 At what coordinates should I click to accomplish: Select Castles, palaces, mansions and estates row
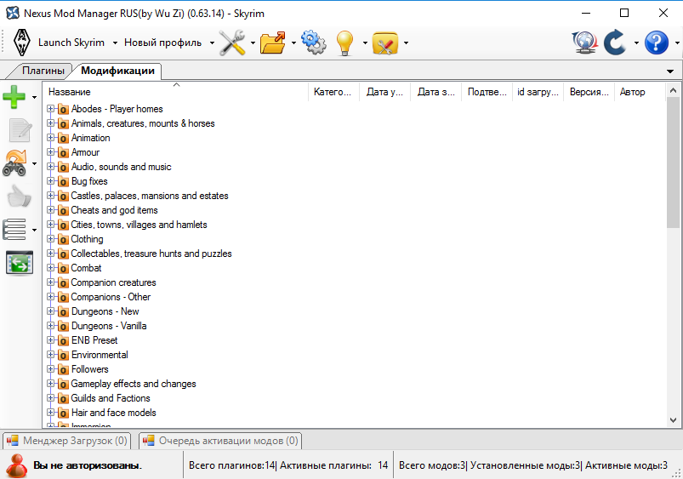150,196
